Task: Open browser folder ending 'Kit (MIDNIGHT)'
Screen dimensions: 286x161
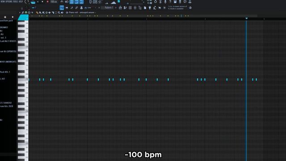Action: (8, 62)
